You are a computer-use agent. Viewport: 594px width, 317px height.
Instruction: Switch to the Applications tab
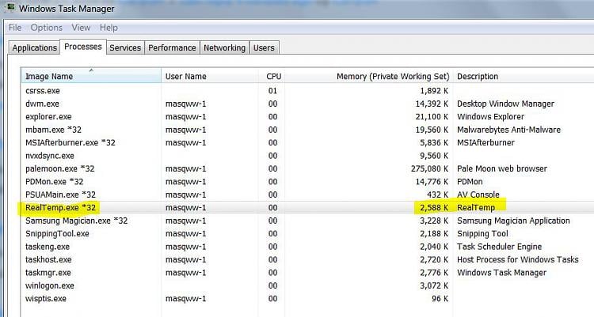coord(34,47)
